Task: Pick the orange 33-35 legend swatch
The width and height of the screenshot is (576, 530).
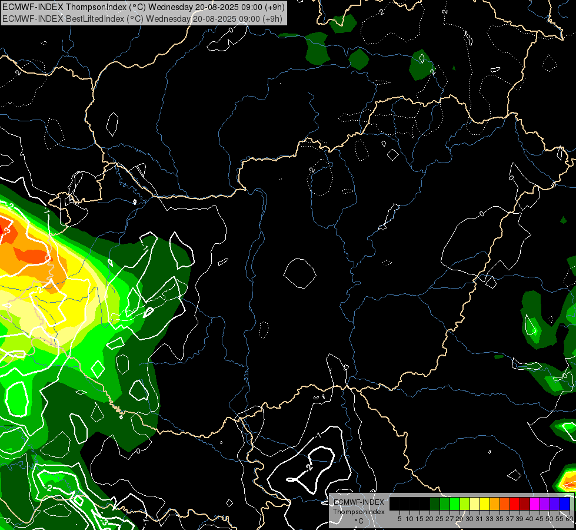Action: click(x=495, y=503)
